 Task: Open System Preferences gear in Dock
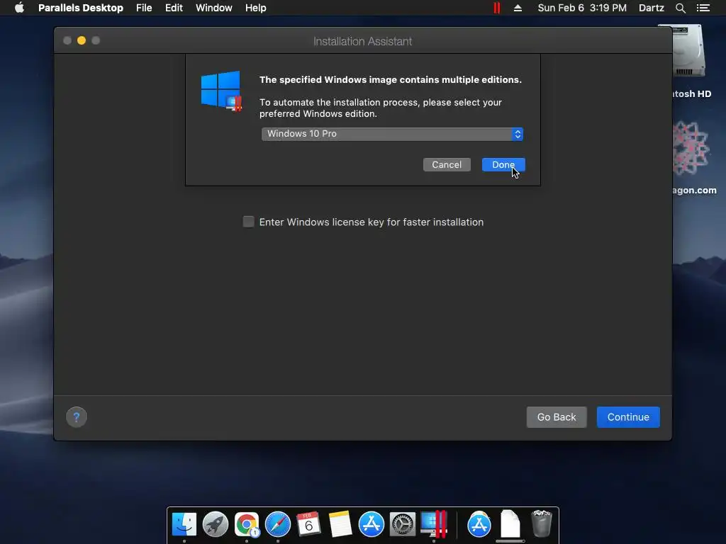coord(403,524)
